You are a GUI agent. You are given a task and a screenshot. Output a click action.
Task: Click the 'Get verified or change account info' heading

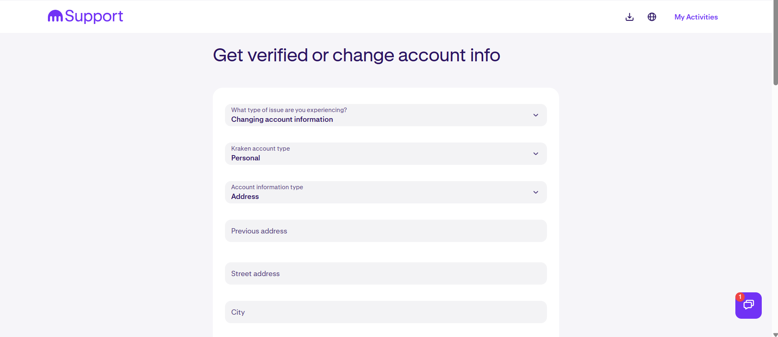(357, 55)
